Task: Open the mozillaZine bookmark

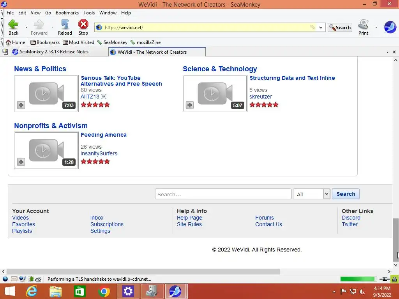Action: [x=146, y=42]
